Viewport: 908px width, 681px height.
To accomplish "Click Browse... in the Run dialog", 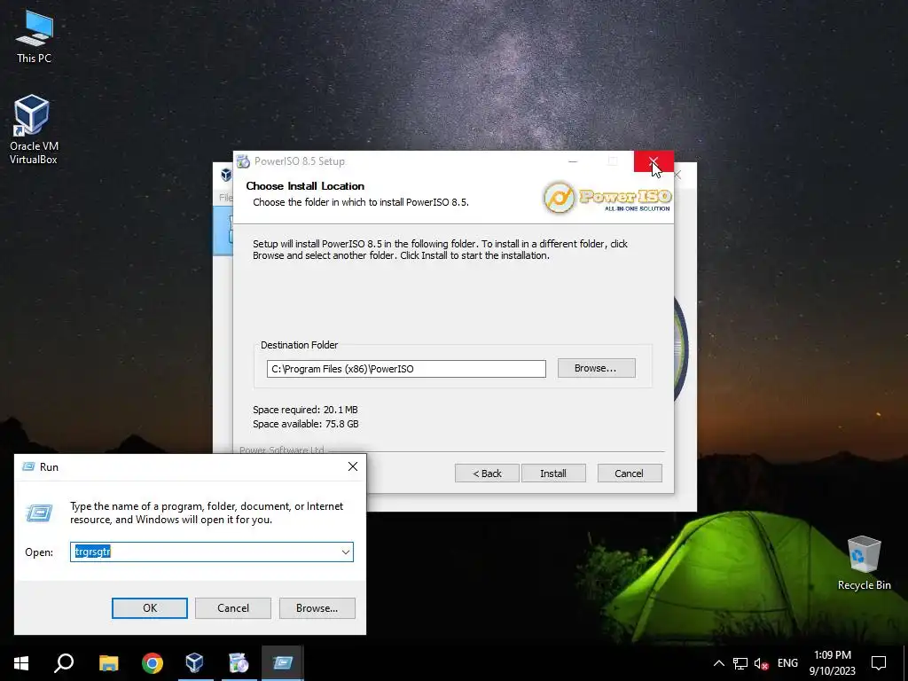I will click(x=317, y=608).
